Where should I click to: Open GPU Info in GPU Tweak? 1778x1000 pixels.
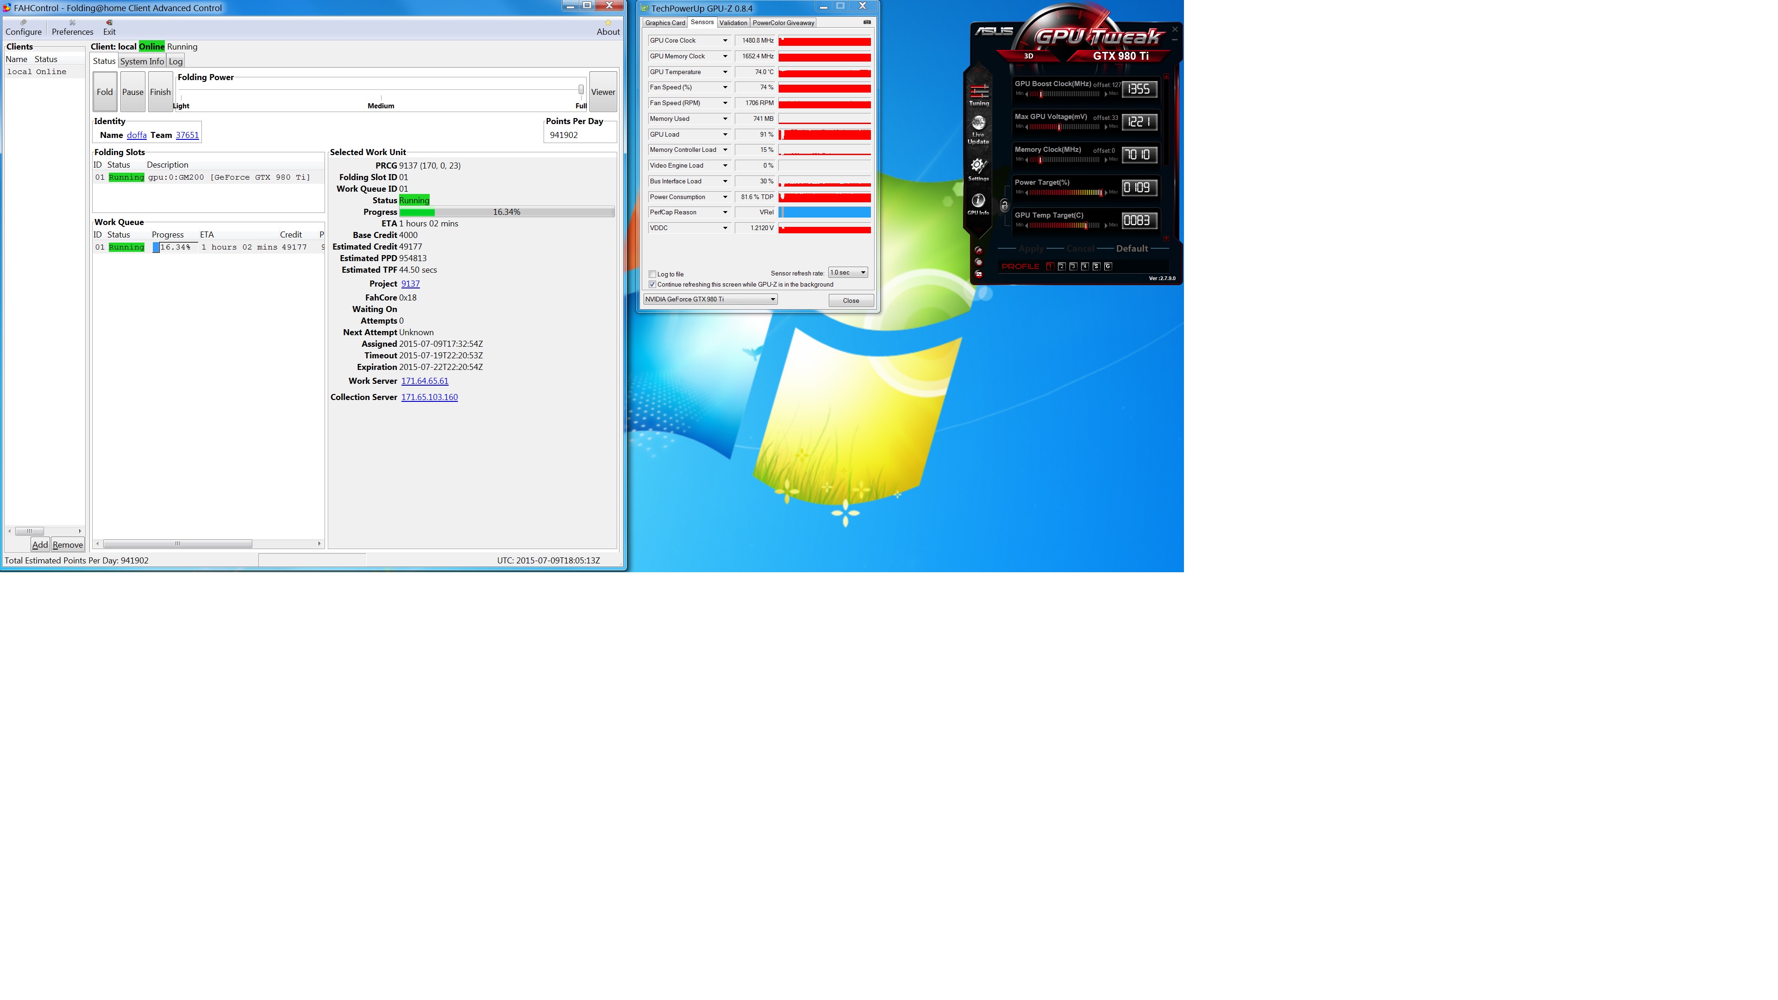pyautogui.click(x=978, y=204)
